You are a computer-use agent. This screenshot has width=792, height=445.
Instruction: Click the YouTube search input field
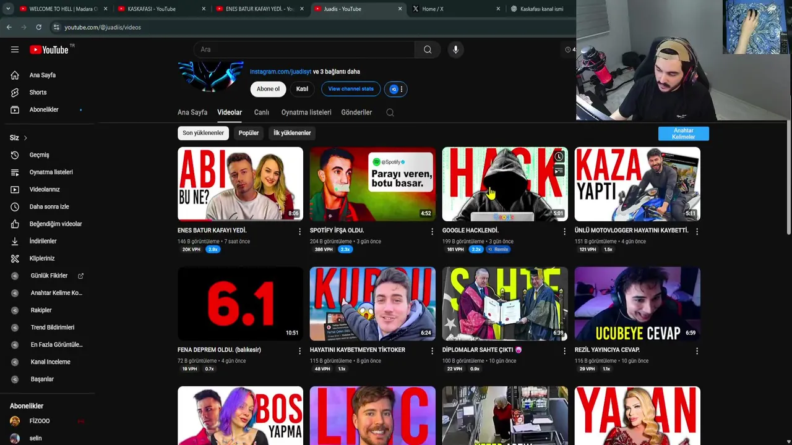pyautogui.click(x=304, y=49)
